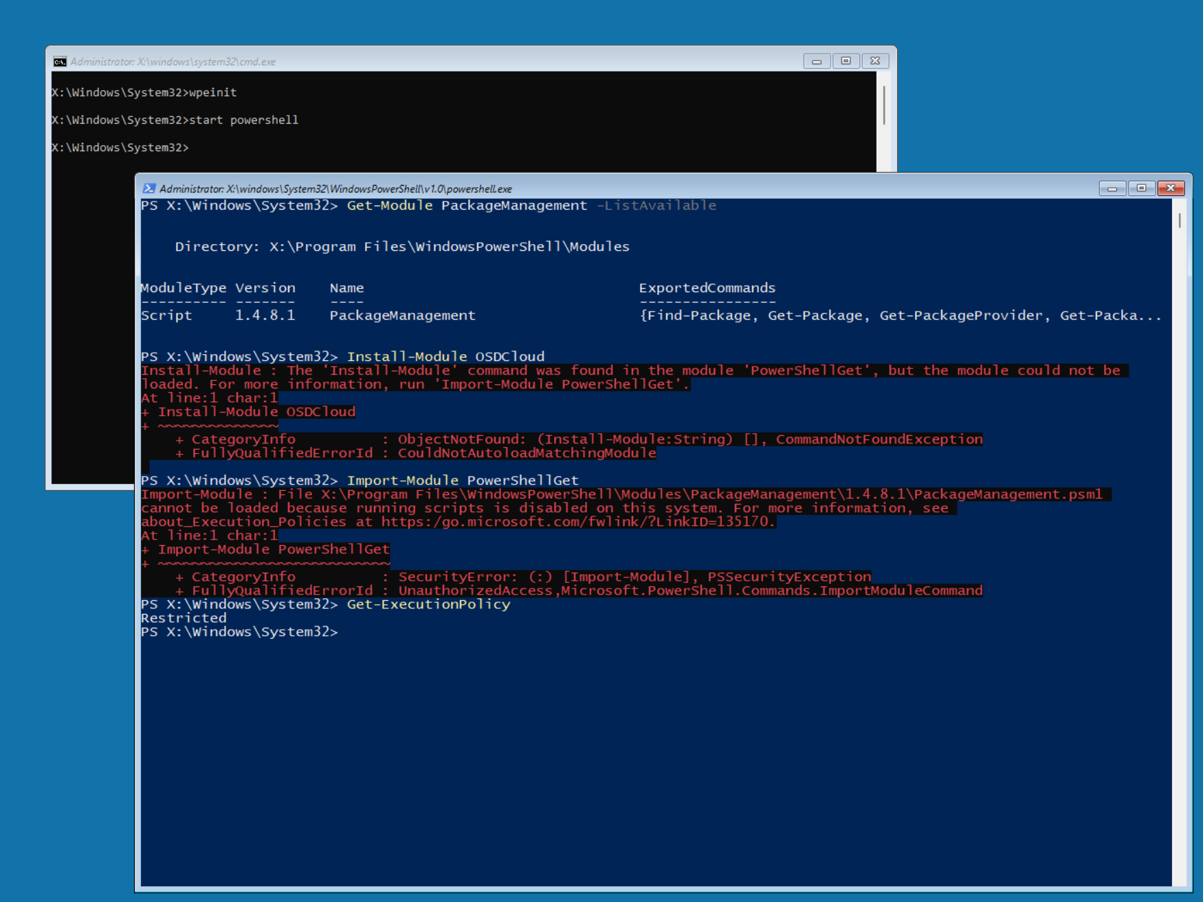The image size is (1203, 902).
Task: Click the PowerShell window title bar text
Action: [335, 189]
